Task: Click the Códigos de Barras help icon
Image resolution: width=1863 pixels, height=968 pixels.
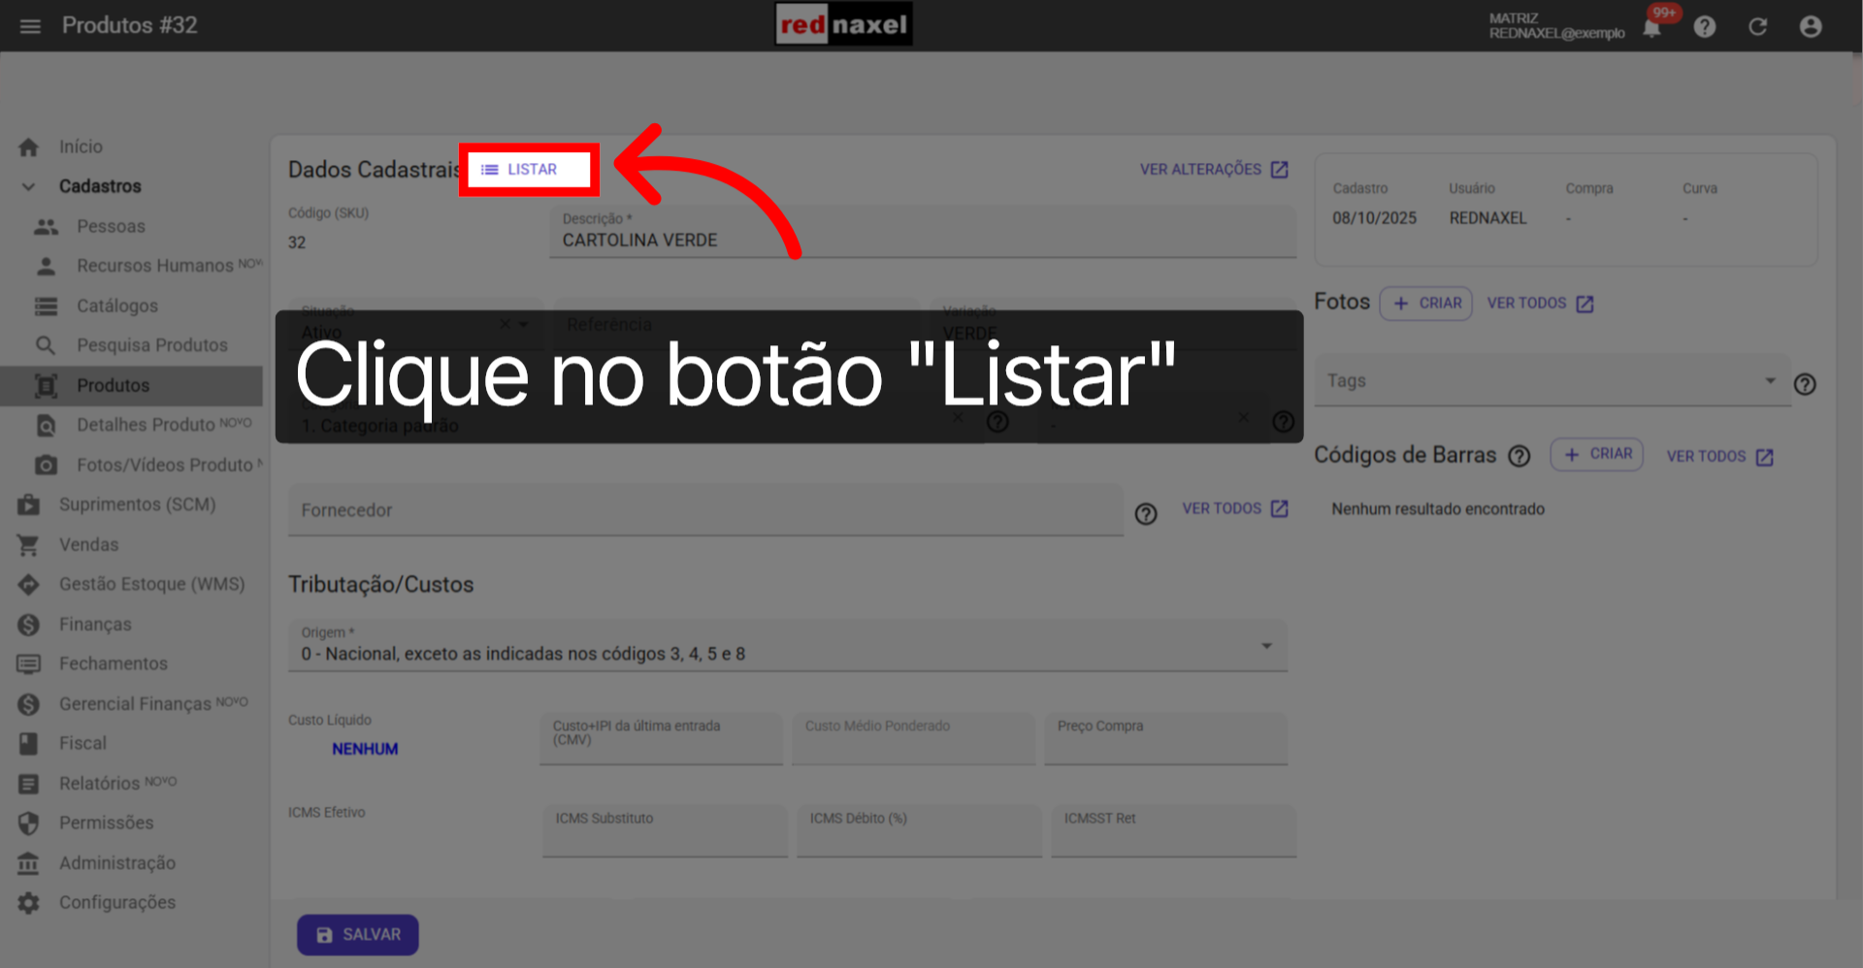Action: (1520, 455)
